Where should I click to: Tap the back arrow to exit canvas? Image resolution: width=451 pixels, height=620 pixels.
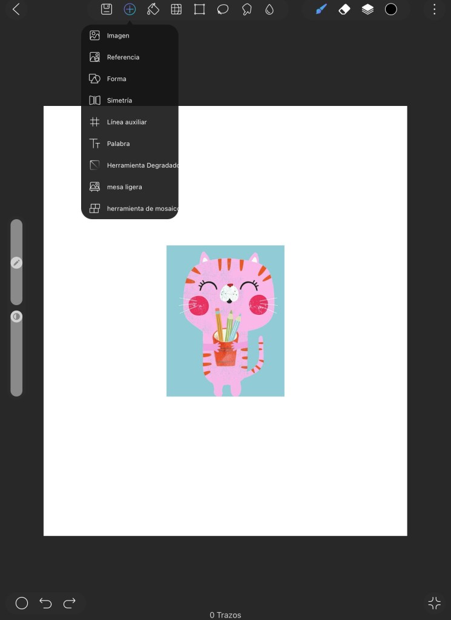click(16, 9)
